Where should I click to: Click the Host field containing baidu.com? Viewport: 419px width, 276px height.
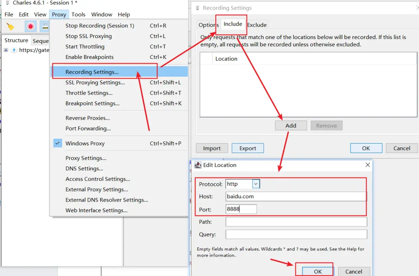coord(296,196)
